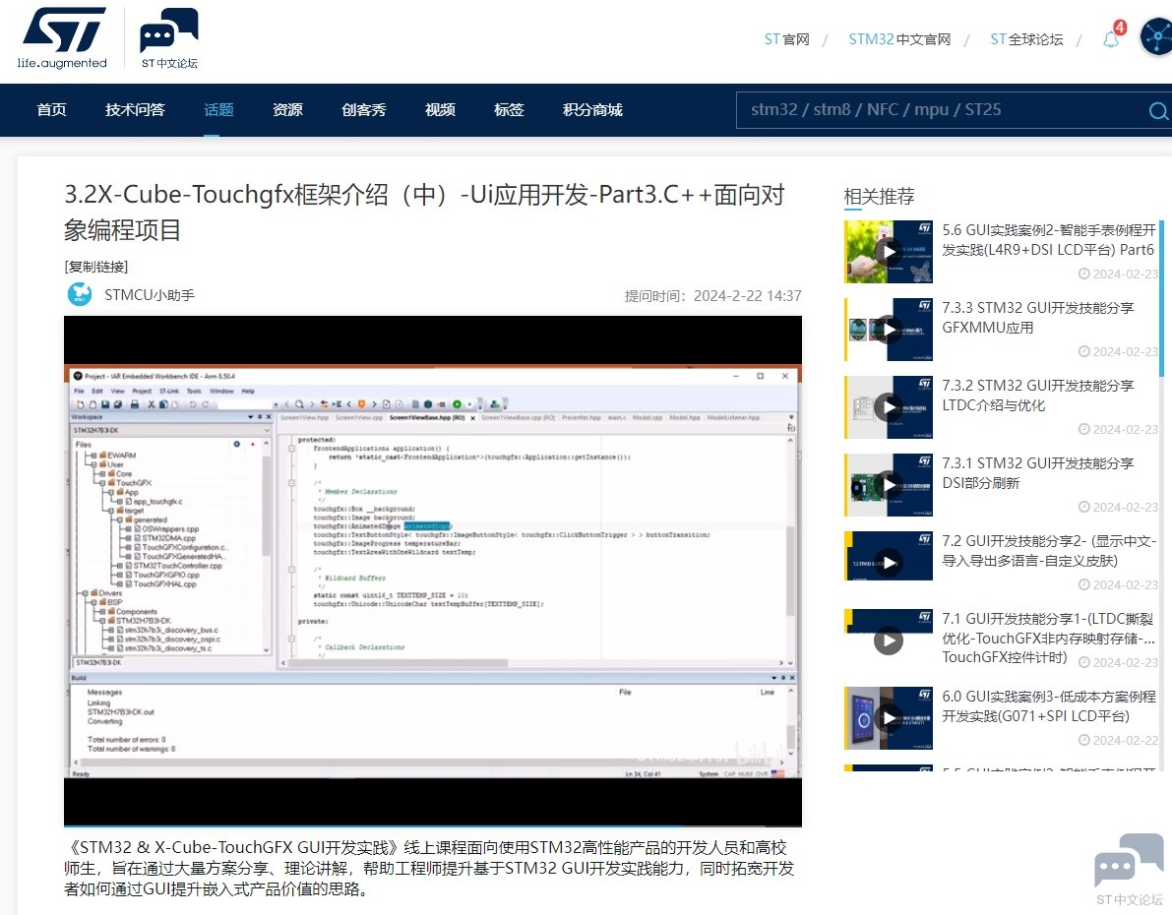The height and width of the screenshot is (915, 1172).
Task: Open the ST全球论坛 link
Action: [x=1027, y=39]
